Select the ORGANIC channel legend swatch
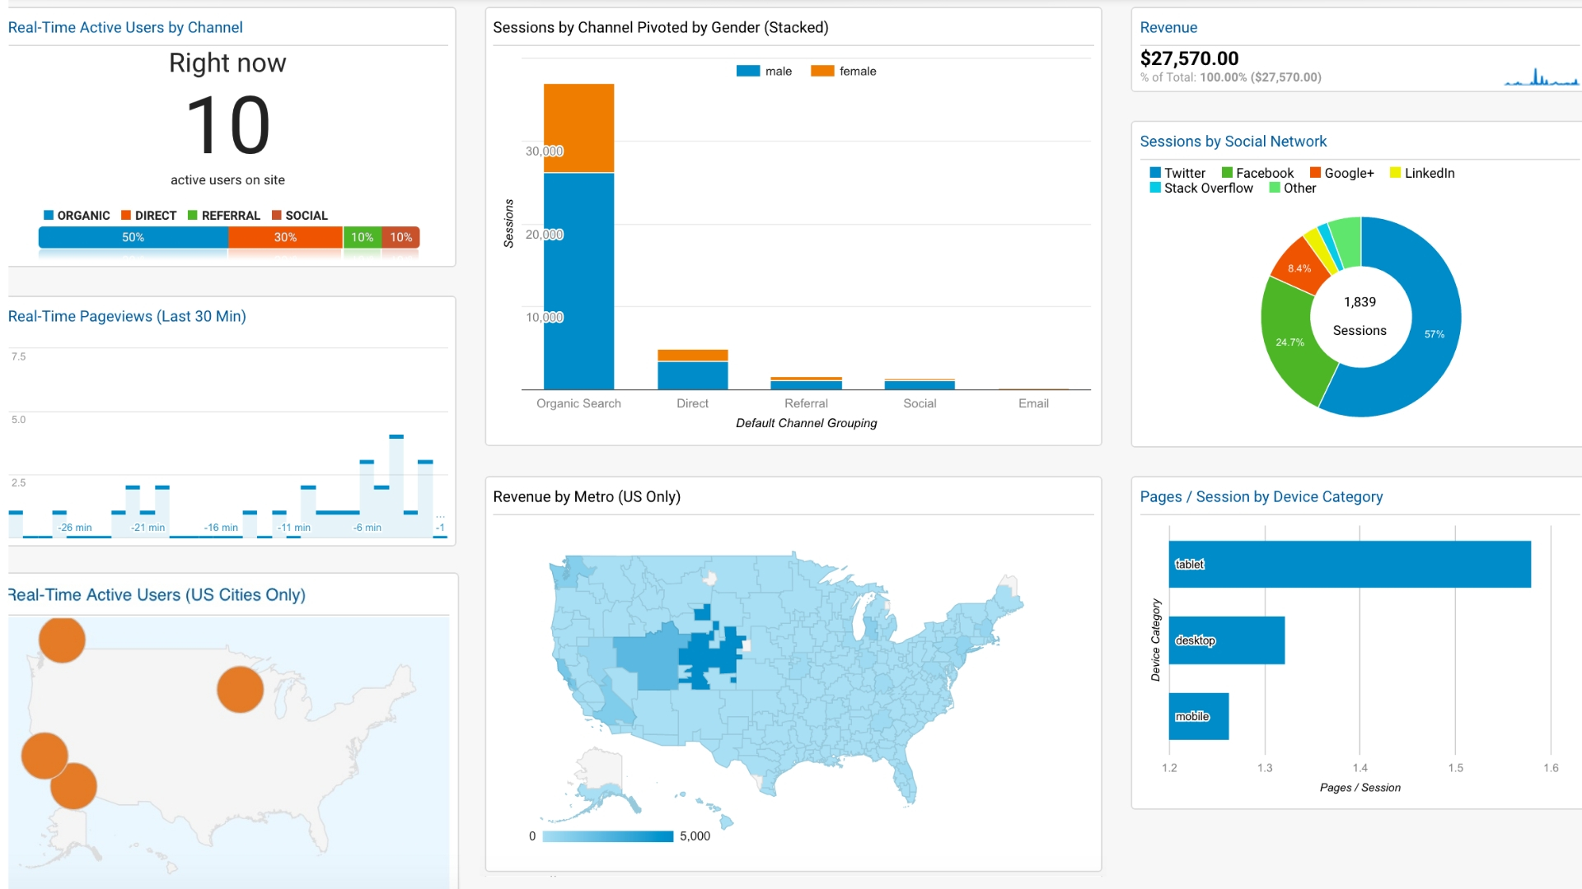This screenshot has width=1582, height=889. [49, 216]
